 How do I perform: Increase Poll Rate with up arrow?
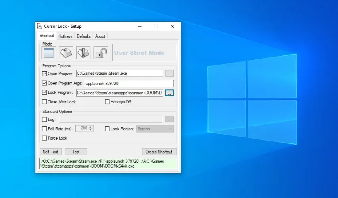pos(91,127)
